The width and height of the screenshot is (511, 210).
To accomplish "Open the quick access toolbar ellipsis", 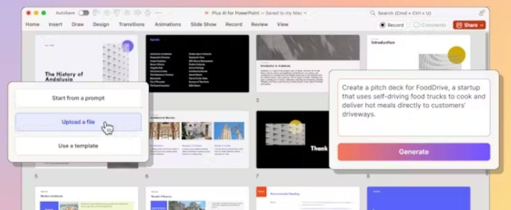I will (158, 13).
